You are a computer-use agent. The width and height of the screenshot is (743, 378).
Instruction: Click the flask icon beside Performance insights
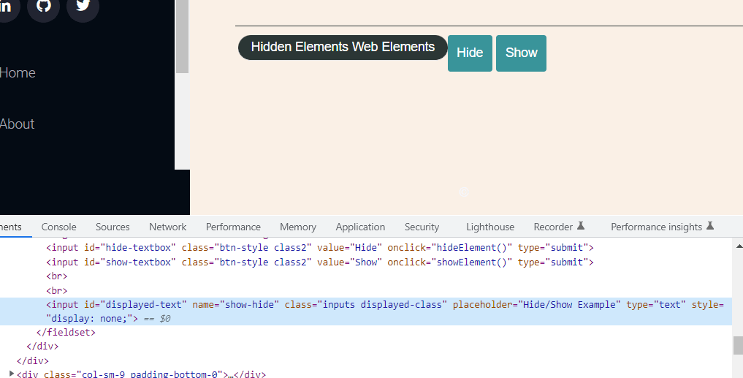pos(709,227)
